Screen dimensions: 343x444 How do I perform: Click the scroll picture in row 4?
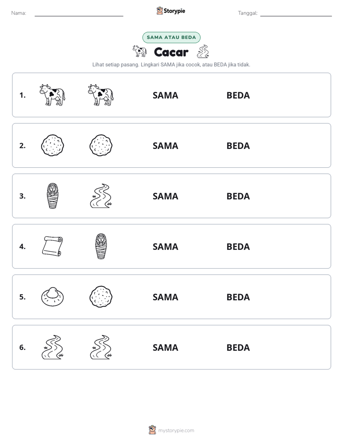pyautogui.click(x=52, y=246)
